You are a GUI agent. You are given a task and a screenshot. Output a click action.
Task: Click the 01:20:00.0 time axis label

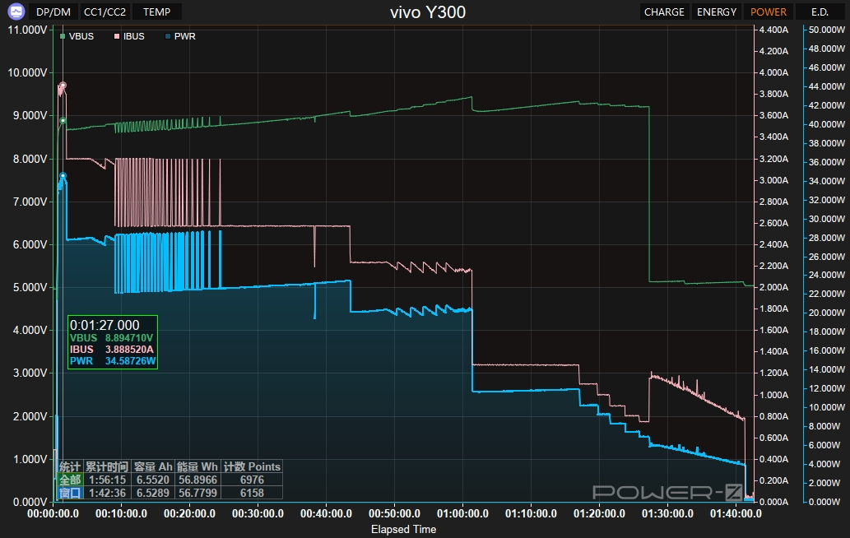point(600,513)
